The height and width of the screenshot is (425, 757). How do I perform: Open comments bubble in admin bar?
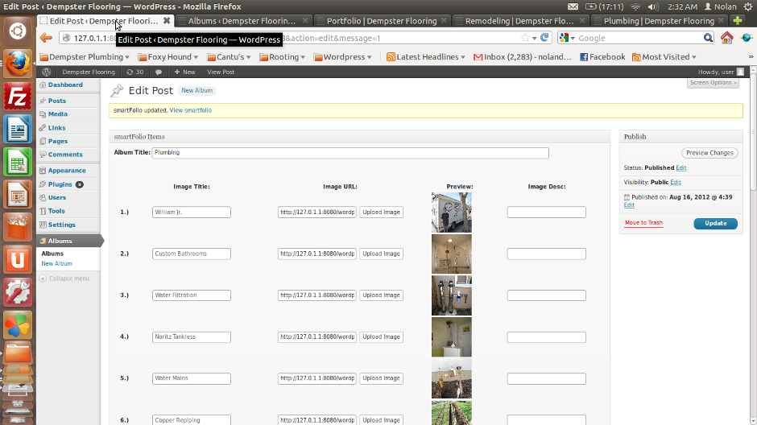(x=159, y=72)
